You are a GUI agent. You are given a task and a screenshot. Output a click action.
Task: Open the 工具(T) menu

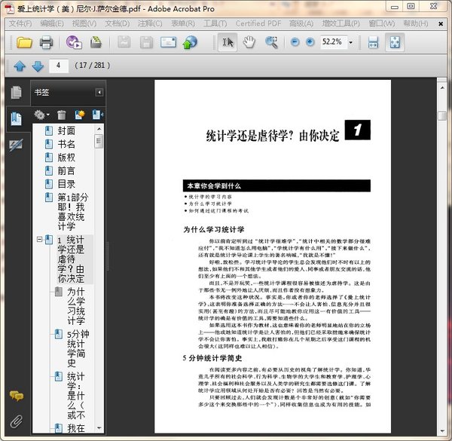pyautogui.click(x=215, y=23)
